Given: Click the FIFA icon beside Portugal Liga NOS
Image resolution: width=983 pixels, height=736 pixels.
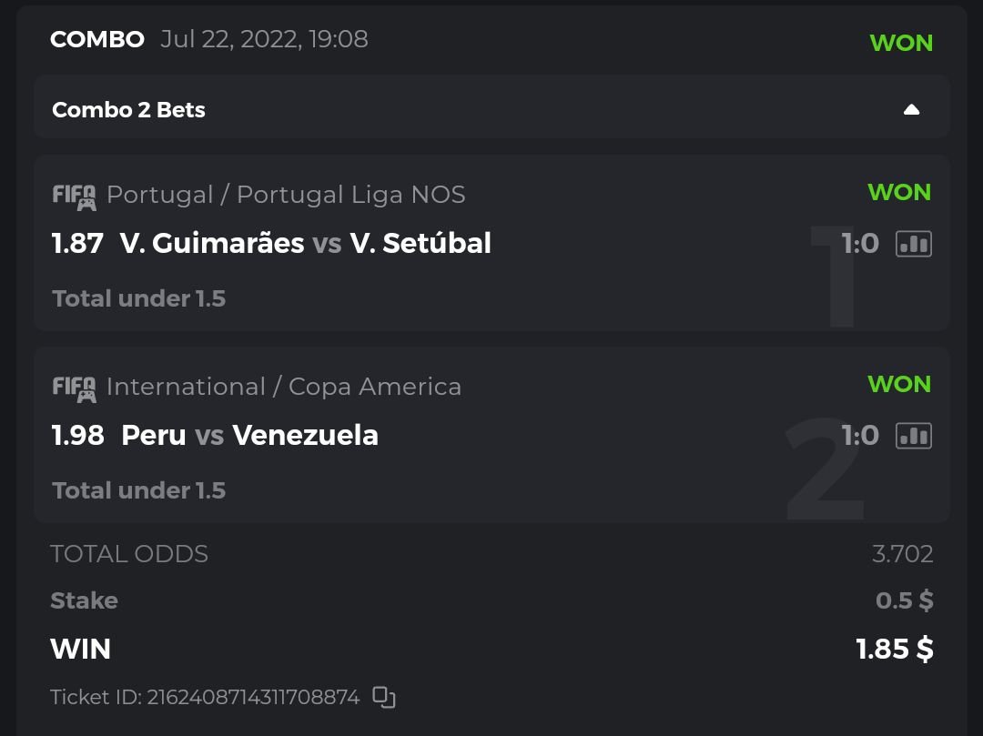Looking at the screenshot, I should pos(74,196).
